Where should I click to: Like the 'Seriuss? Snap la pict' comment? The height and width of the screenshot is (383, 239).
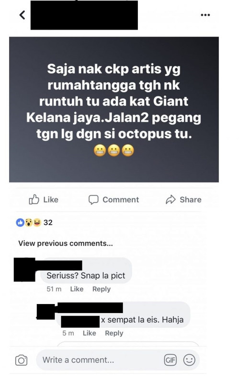click(x=77, y=289)
